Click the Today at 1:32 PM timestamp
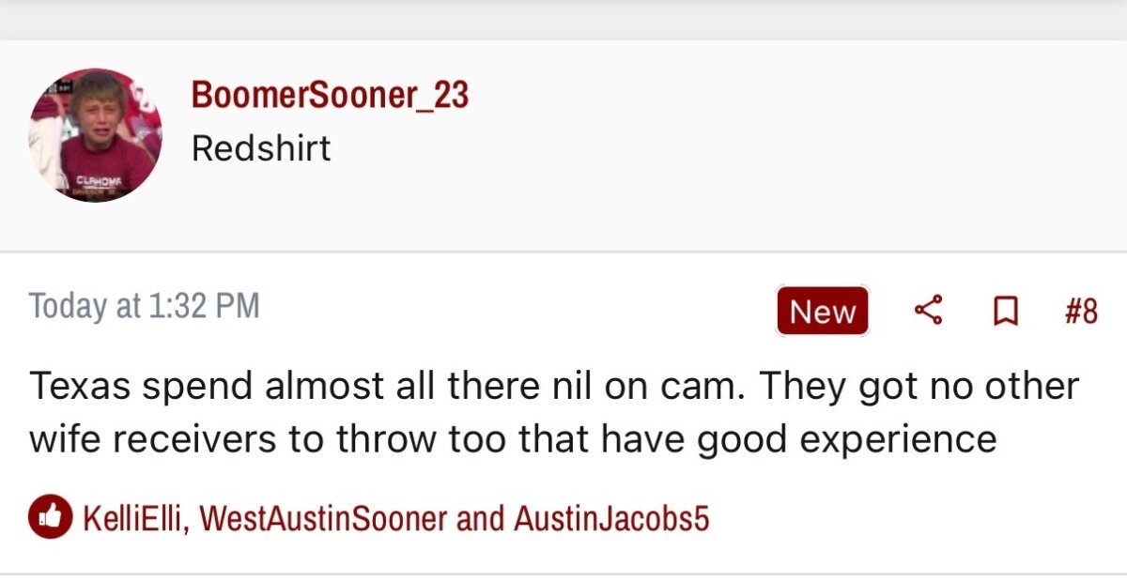The height and width of the screenshot is (581, 1127). [144, 306]
